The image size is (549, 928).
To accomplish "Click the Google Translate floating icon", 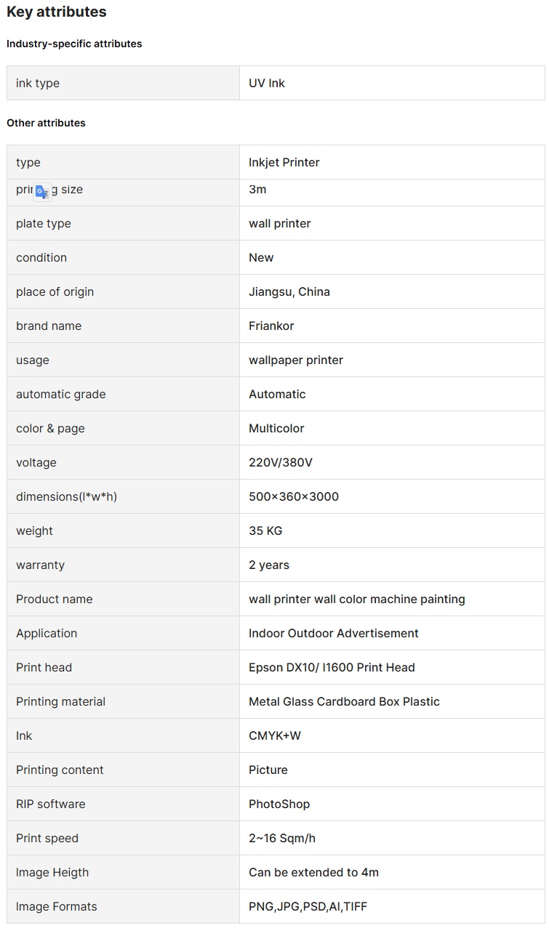I will [43, 192].
